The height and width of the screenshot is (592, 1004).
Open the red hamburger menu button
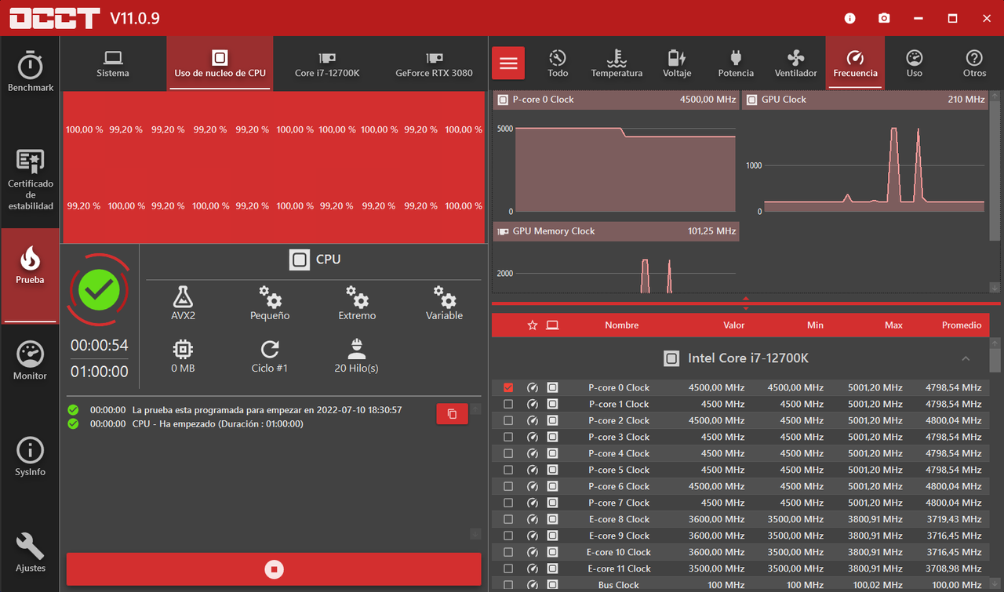(x=508, y=63)
